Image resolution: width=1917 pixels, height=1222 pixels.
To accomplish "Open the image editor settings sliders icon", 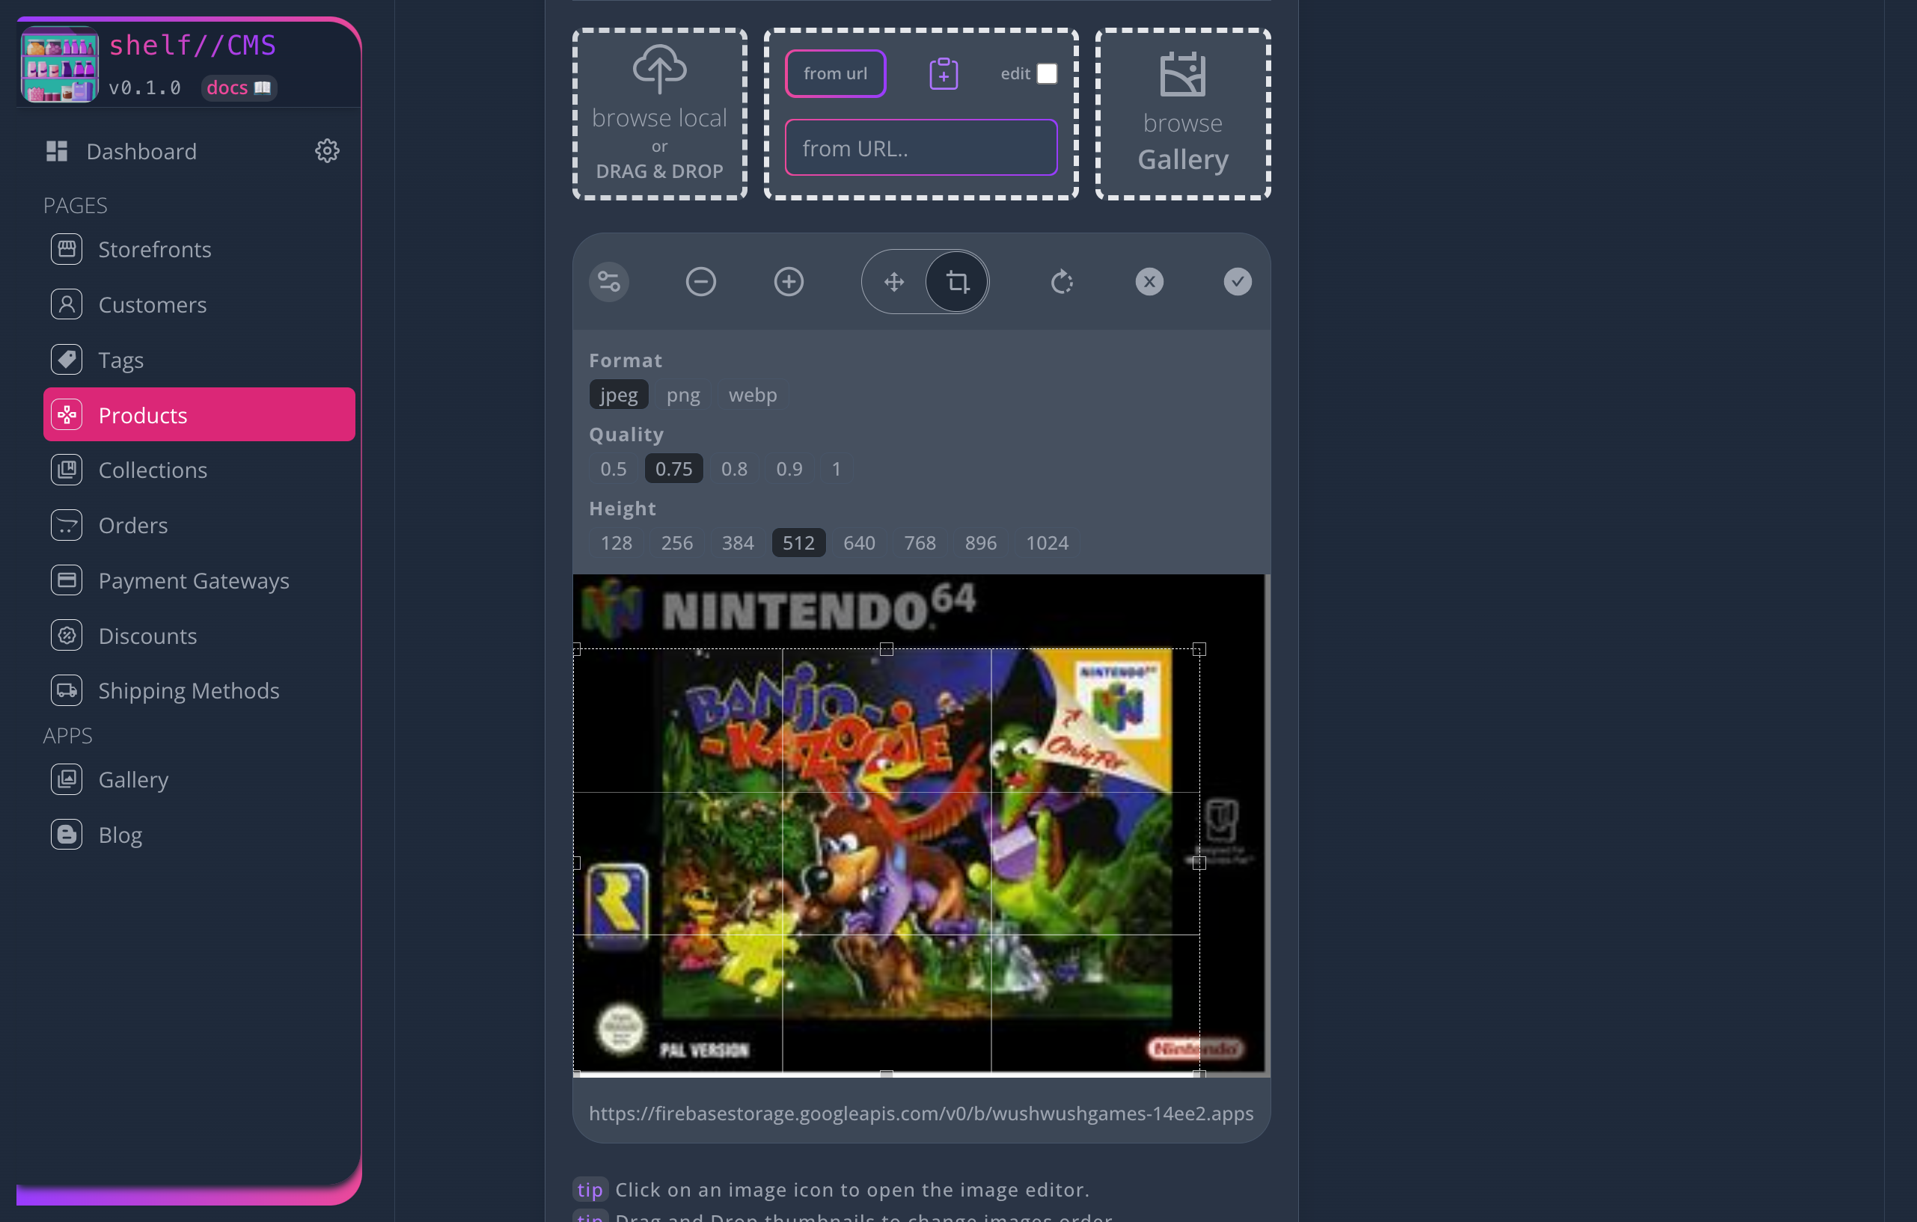I will 609,282.
